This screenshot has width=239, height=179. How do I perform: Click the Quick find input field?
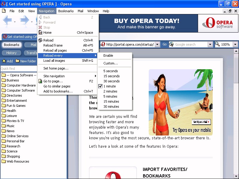(19, 69)
